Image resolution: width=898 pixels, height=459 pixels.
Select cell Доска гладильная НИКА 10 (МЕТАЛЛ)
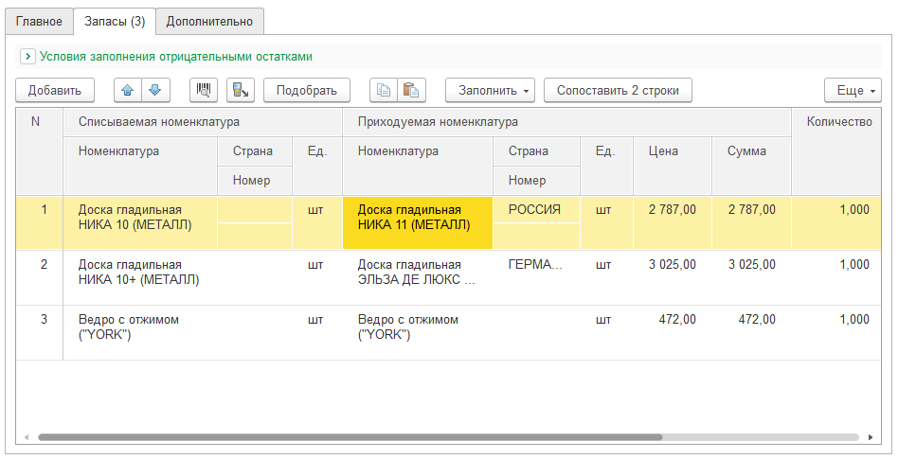coord(140,223)
